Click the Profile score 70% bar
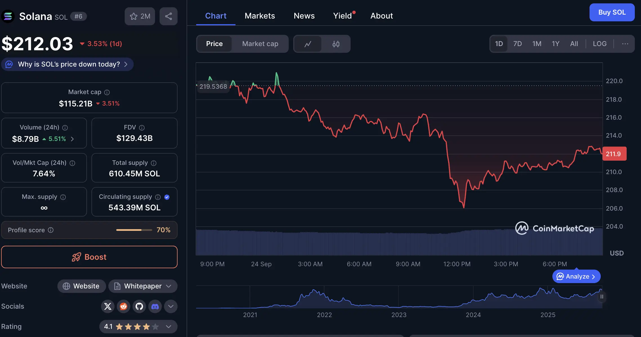Image resolution: width=641 pixels, height=337 pixels. click(134, 230)
